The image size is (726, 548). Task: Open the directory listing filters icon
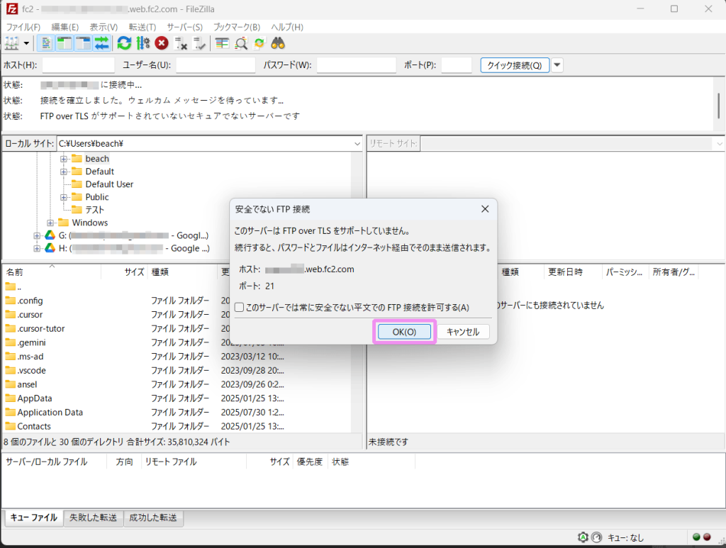[x=222, y=43]
